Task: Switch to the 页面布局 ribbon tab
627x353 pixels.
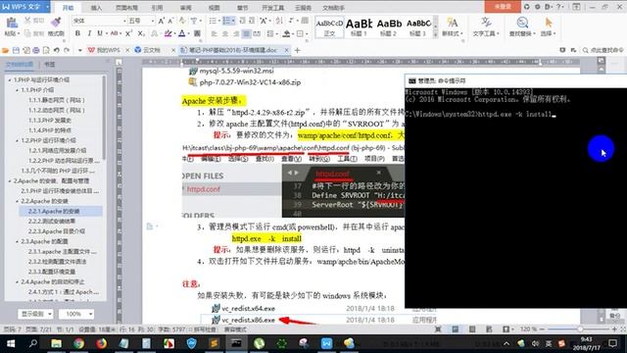Action: click(x=126, y=8)
